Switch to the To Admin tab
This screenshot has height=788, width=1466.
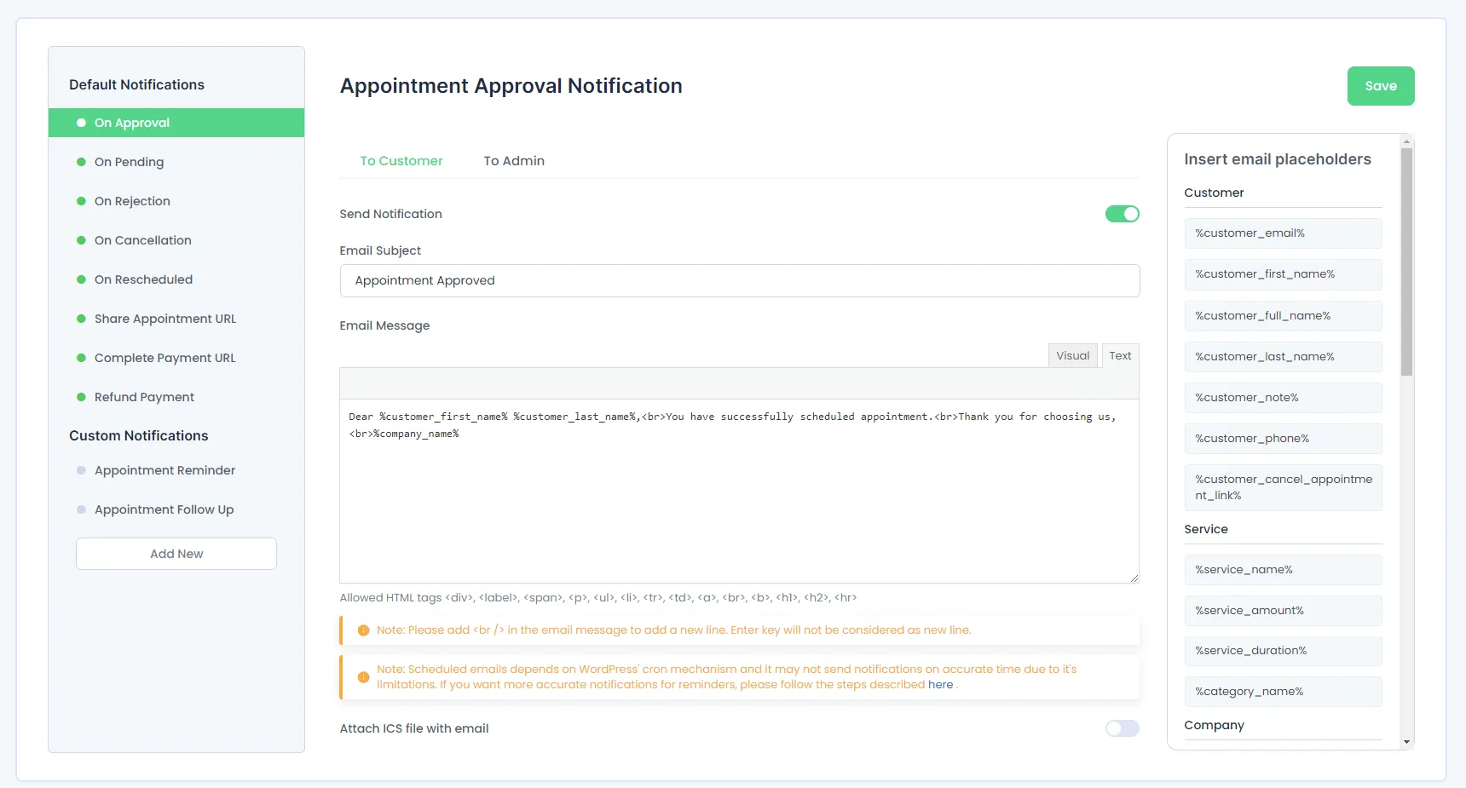click(514, 161)
